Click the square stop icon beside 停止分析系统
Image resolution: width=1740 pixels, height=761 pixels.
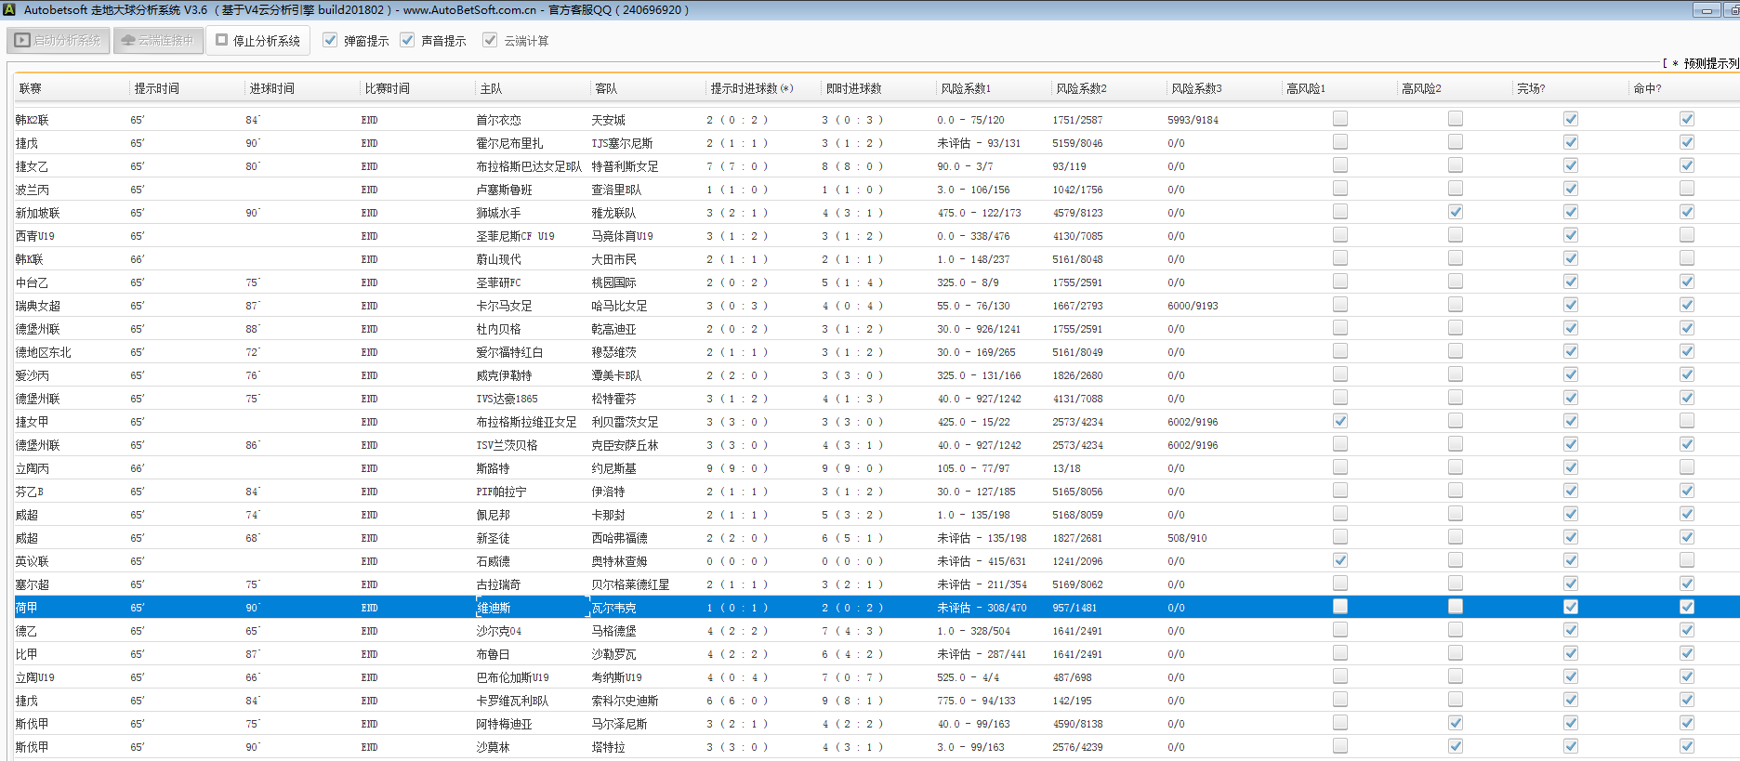click(x=221, y=40)
